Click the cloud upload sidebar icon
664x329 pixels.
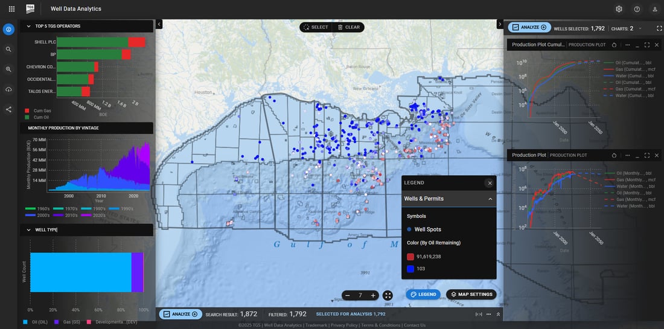tap(8, 89)
